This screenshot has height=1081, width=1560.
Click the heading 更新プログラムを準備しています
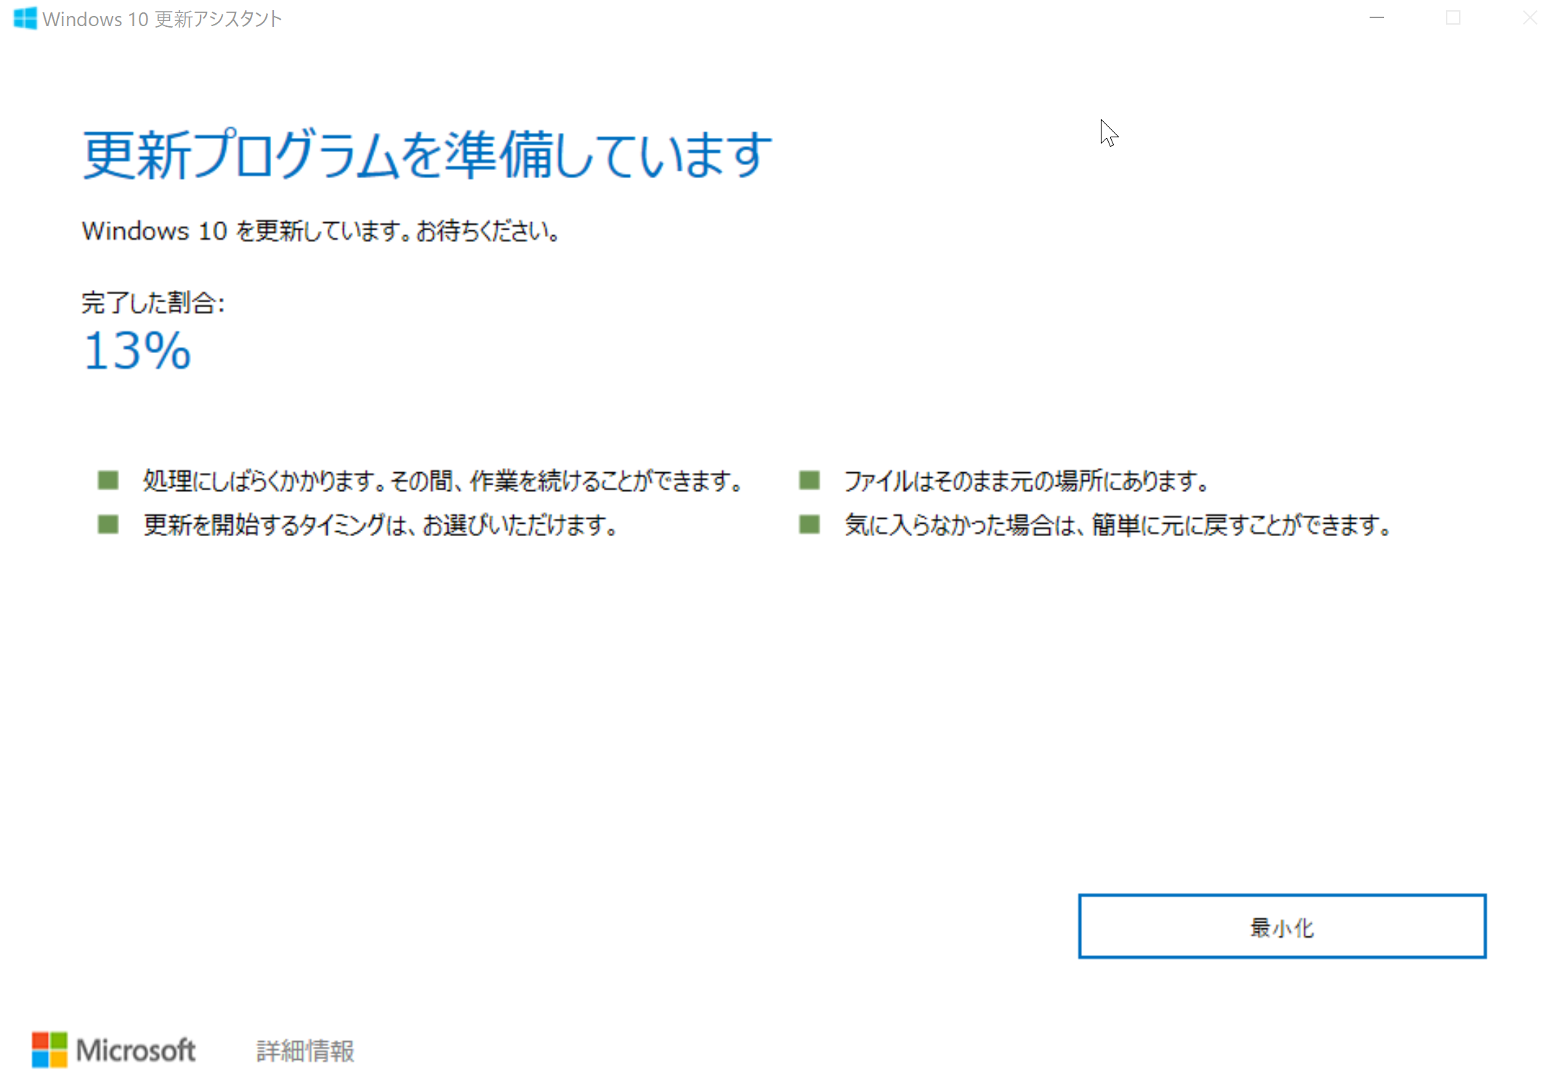[427, 155]
